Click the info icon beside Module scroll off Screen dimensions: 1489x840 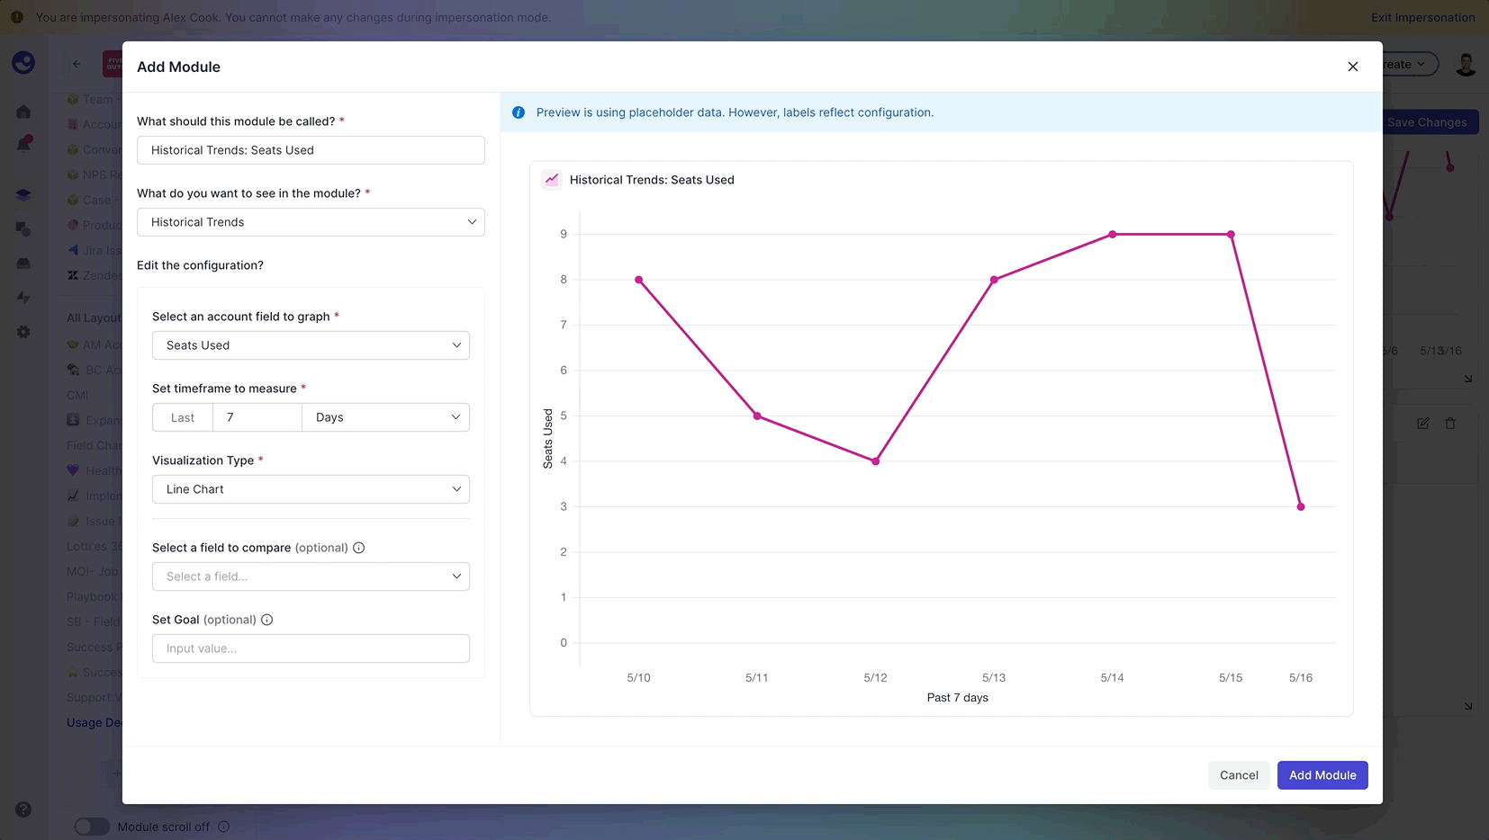(x=223, y=827)
